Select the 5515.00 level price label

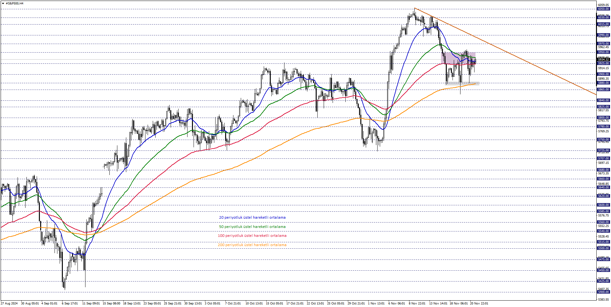pos(603,242)
